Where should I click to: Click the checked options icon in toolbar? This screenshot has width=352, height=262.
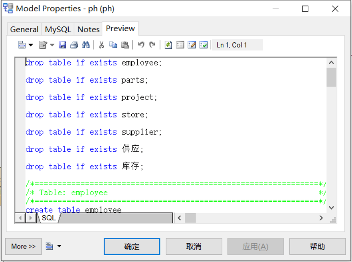pyautogui.click(x=204, y=45)
